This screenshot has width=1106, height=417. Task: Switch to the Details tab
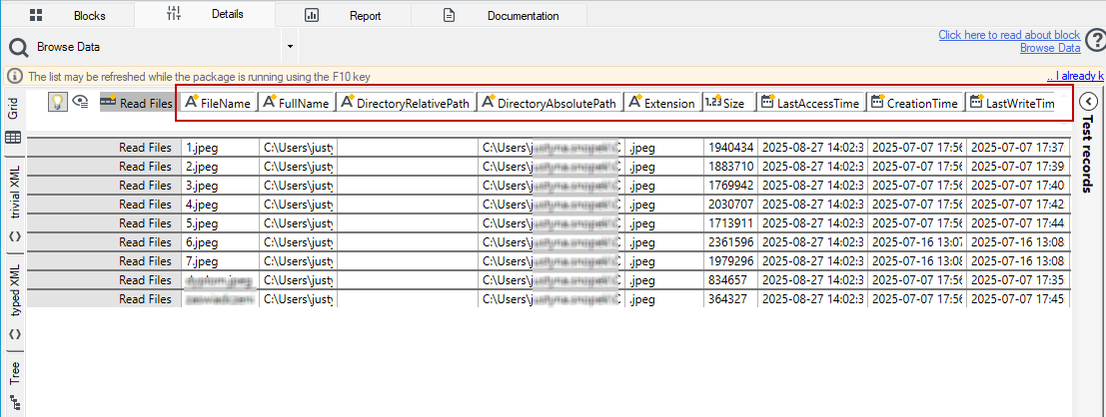205,14
